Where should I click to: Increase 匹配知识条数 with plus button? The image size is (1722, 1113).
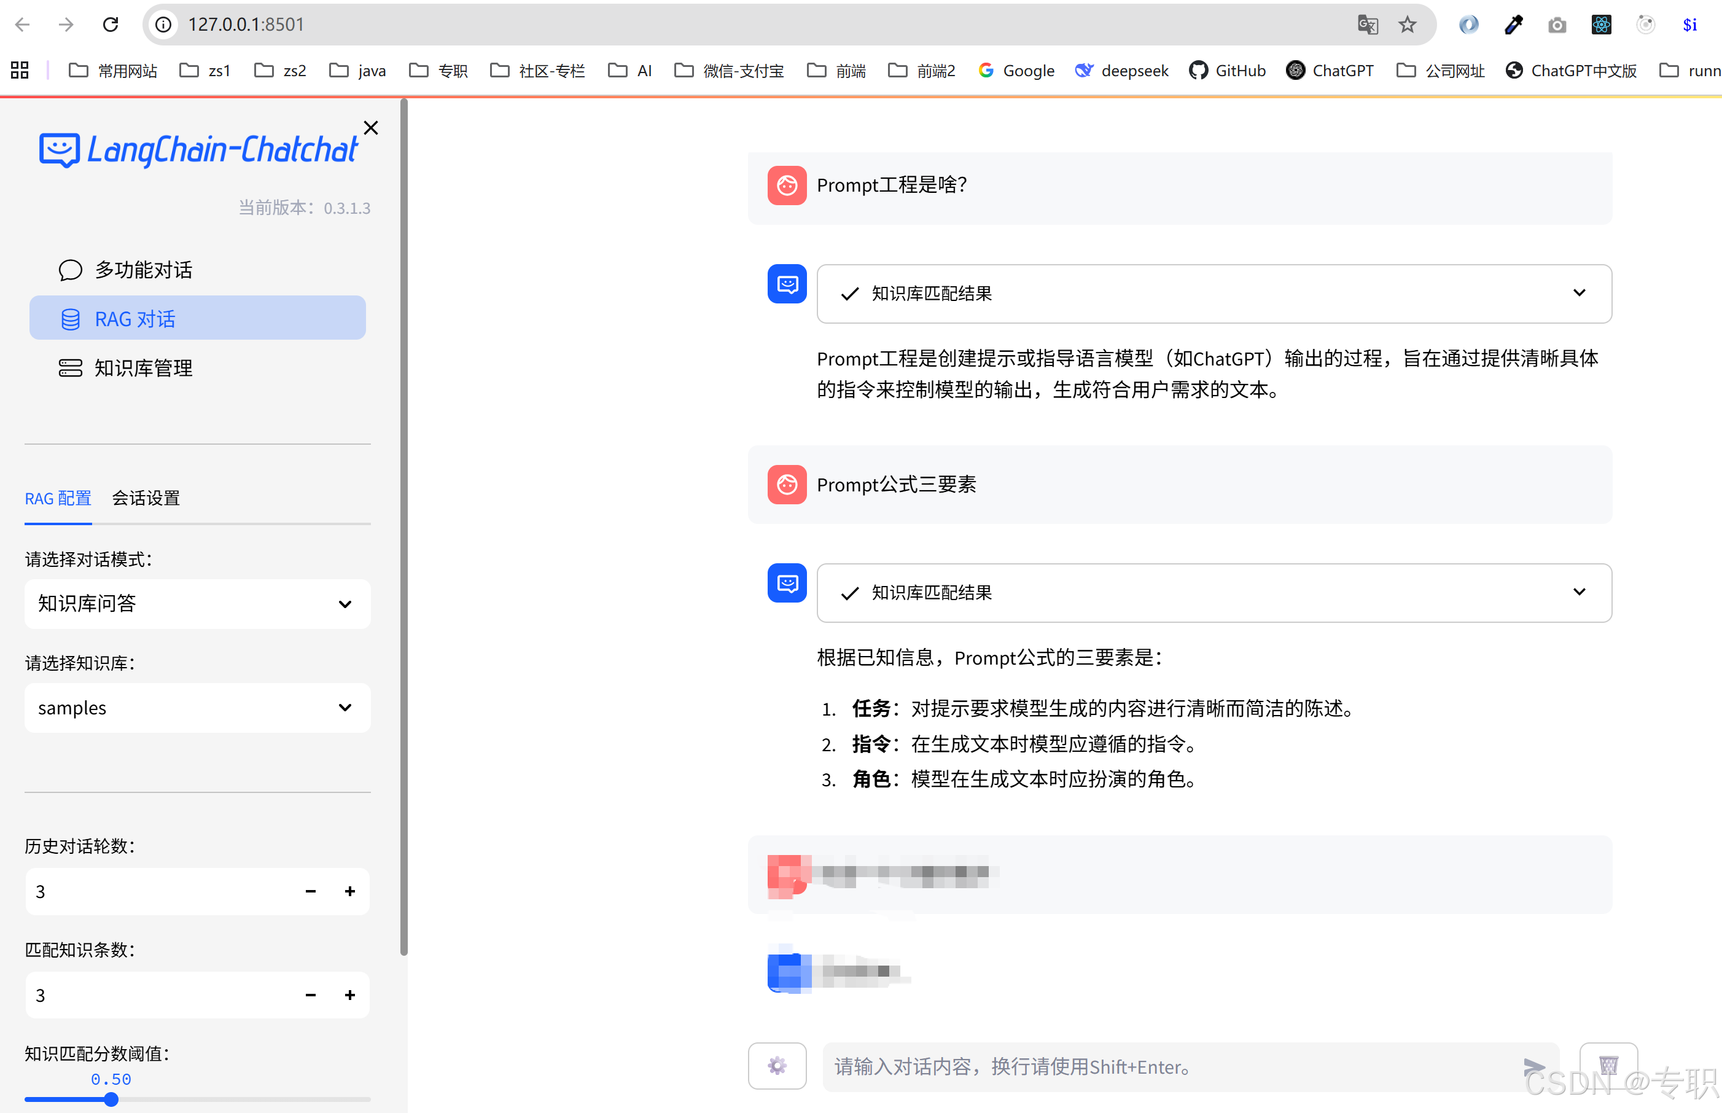click(x=350, y=995)
